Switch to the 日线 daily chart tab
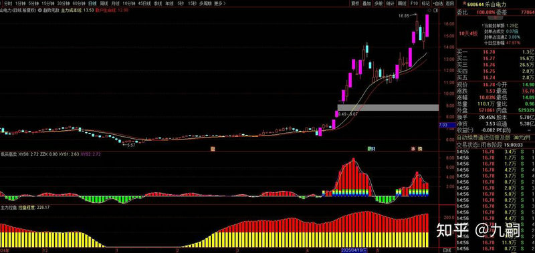 click(92, 3)
